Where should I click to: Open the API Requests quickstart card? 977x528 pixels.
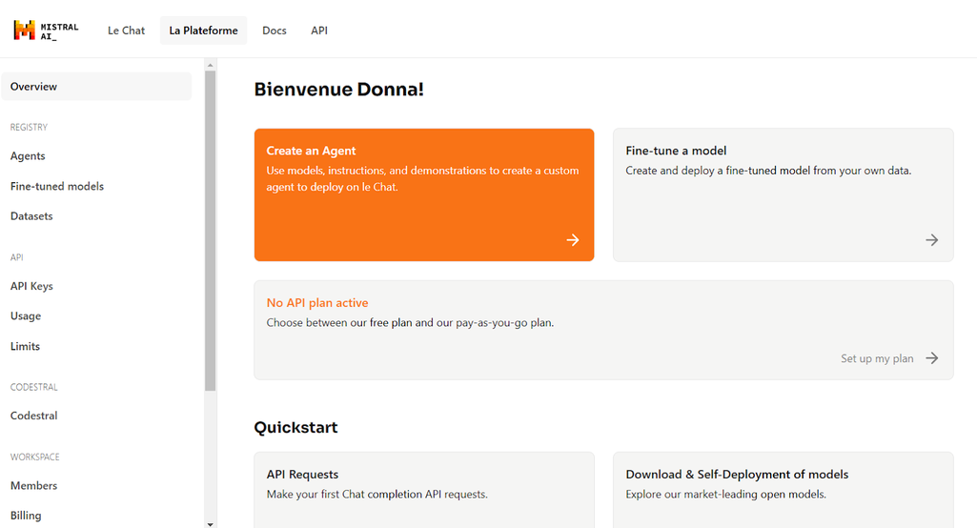tap(424, 490)
